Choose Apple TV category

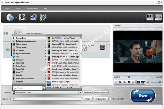point(29,72)
